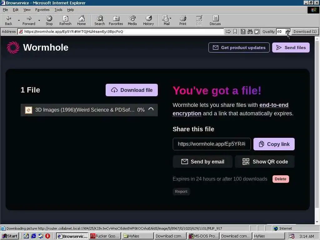Click the vertical scrollbar down arrow
320x240 pixels.
tap(317, 222)
